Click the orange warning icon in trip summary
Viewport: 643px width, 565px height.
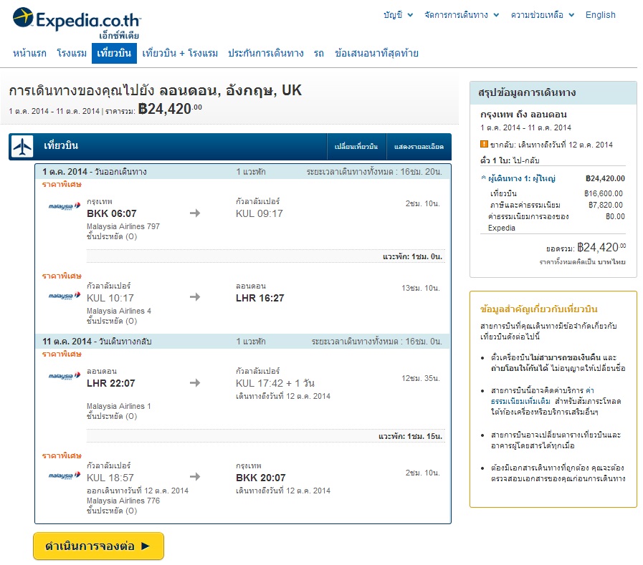point(484,144)
